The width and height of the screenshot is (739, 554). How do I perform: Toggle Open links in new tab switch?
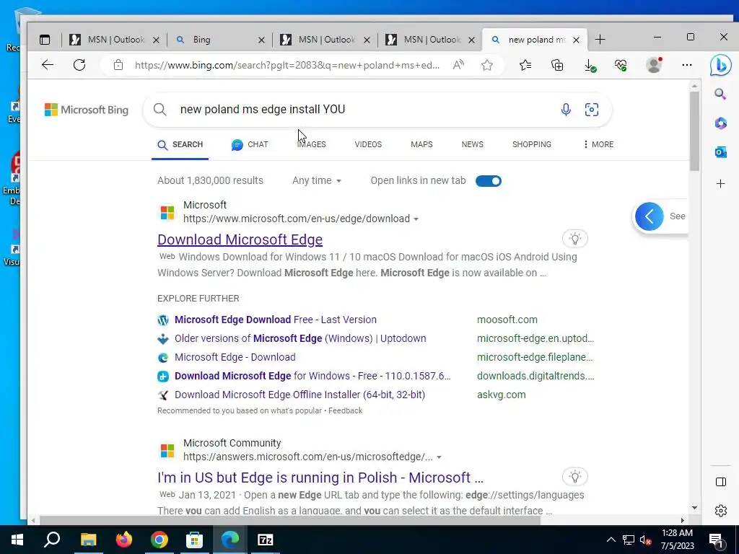tap(489, 181)
